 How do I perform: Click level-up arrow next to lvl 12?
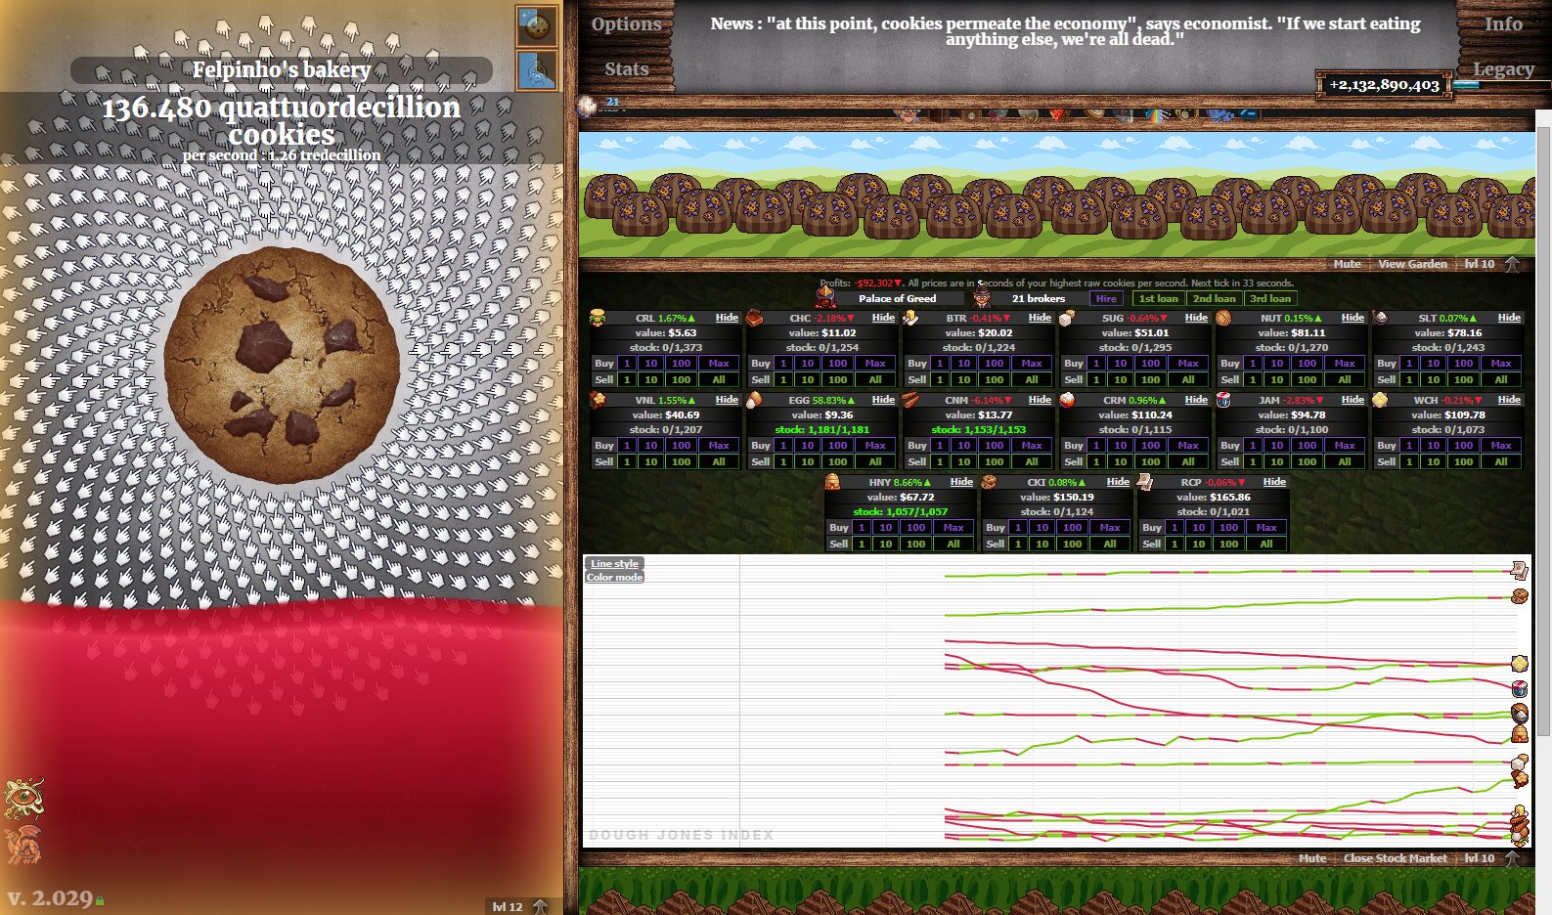540,906
